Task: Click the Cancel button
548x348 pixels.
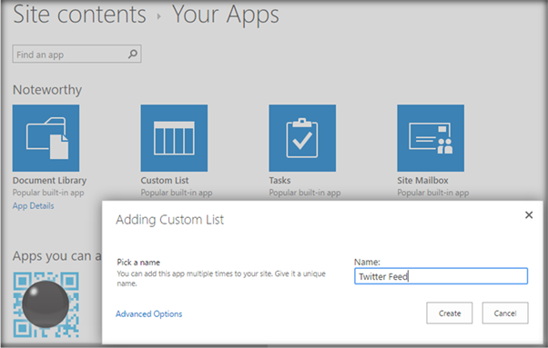Action: 505,313
